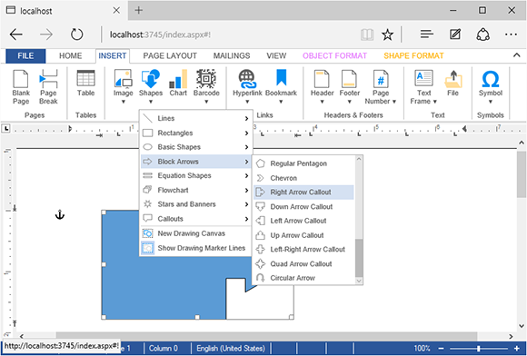The width and height of the screenshot is (527, 356).
Task: Click the tab alignment selector on ruler
Action: click(6, 128)
